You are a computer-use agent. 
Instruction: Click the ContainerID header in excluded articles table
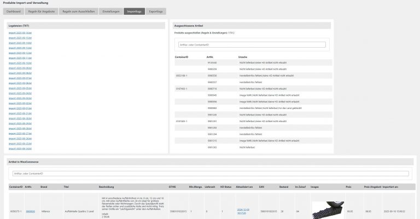click(182, 56)
